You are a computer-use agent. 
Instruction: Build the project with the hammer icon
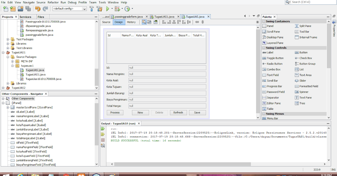(x=92, y=9)
